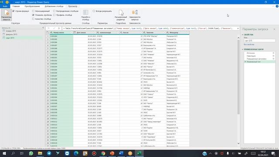
Task: Open filter dropdown of Кол-во column
Action: pyautogui.click(x=141, y=33)
